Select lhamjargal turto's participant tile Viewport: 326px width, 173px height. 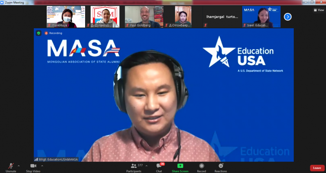[x=222, y=17]
